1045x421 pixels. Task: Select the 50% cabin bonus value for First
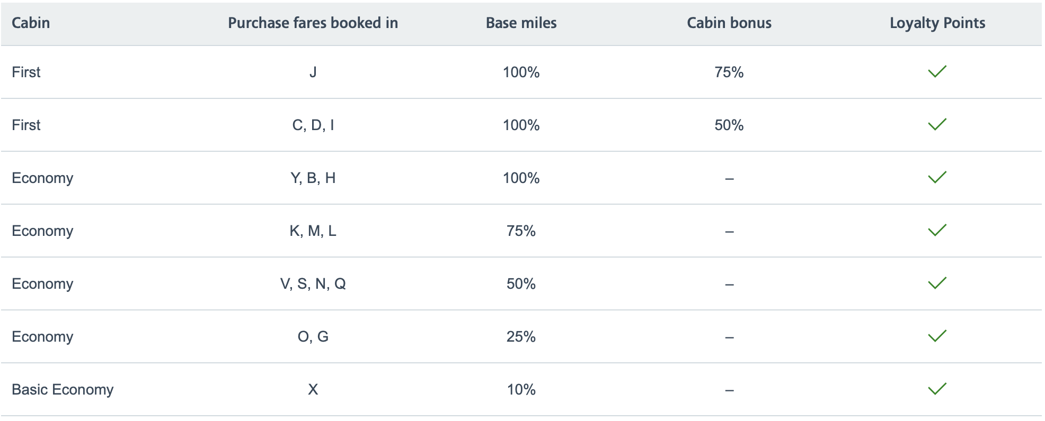click(729, 125)
